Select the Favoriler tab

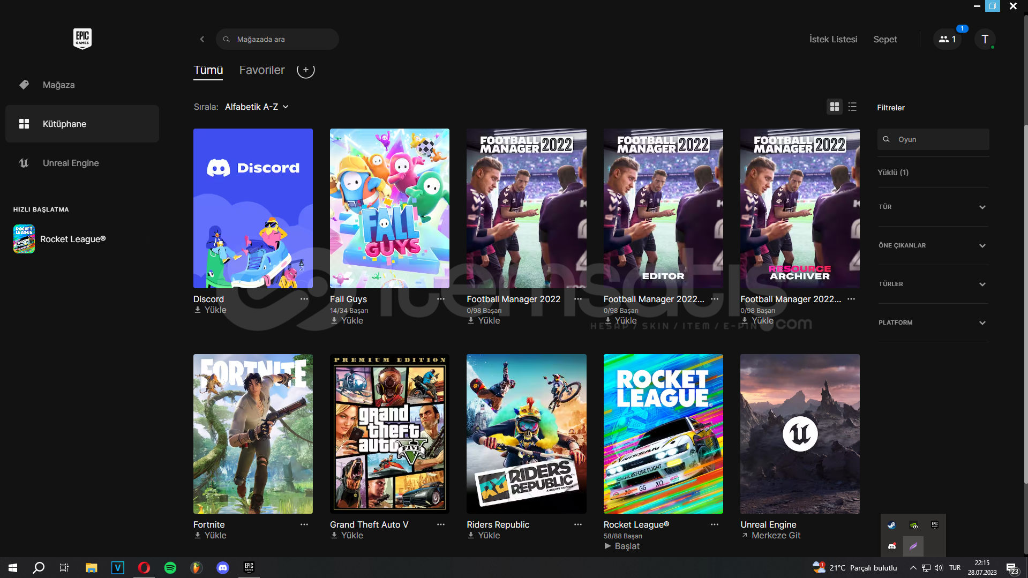click(x=262, y=70)
